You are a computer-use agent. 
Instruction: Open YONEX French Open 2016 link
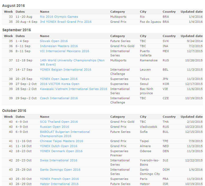(x=59, y=179)
